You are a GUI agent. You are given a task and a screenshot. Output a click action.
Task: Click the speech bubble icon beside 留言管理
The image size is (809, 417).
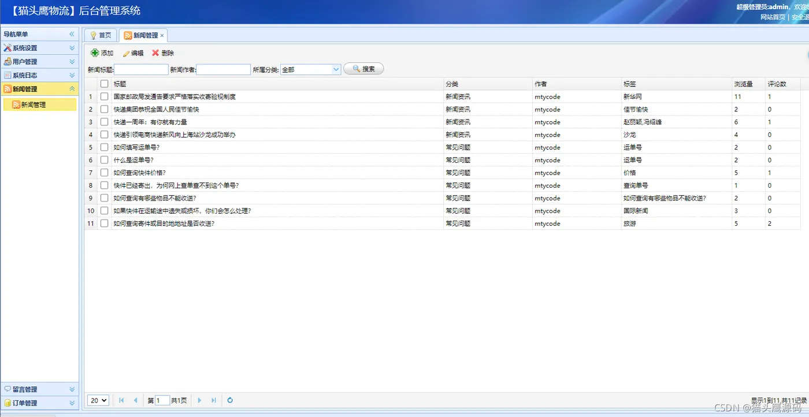click(x=8, y=389)
